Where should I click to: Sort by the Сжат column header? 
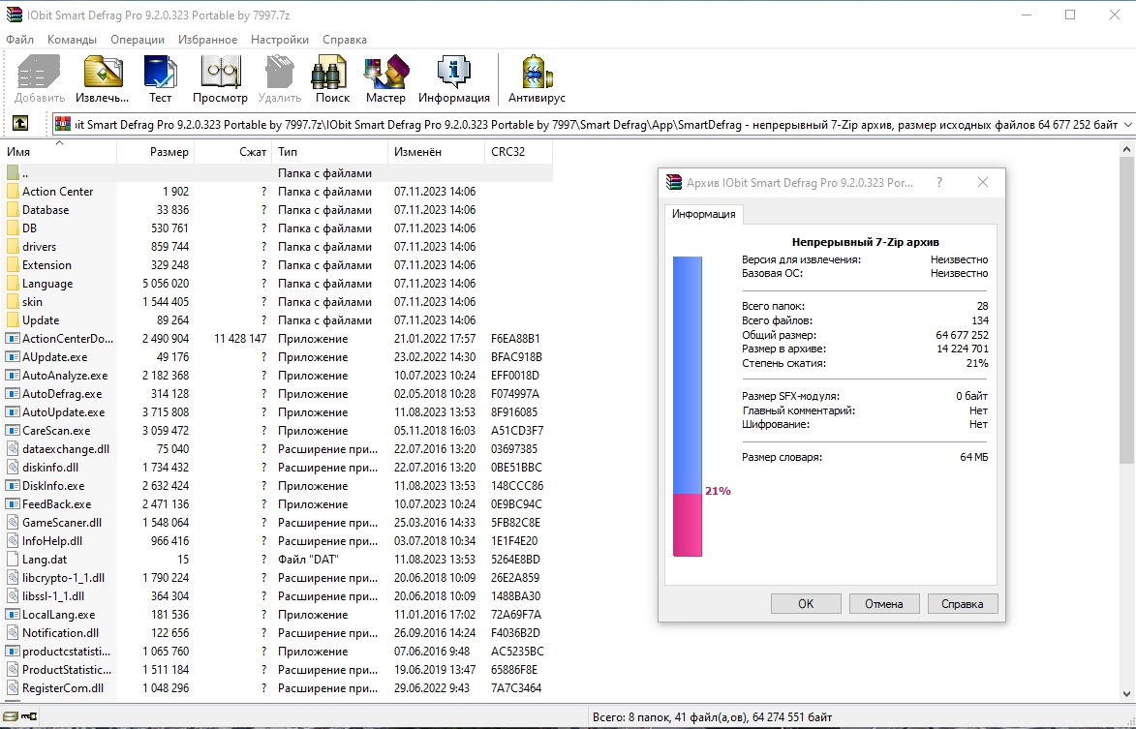(233, 152)
